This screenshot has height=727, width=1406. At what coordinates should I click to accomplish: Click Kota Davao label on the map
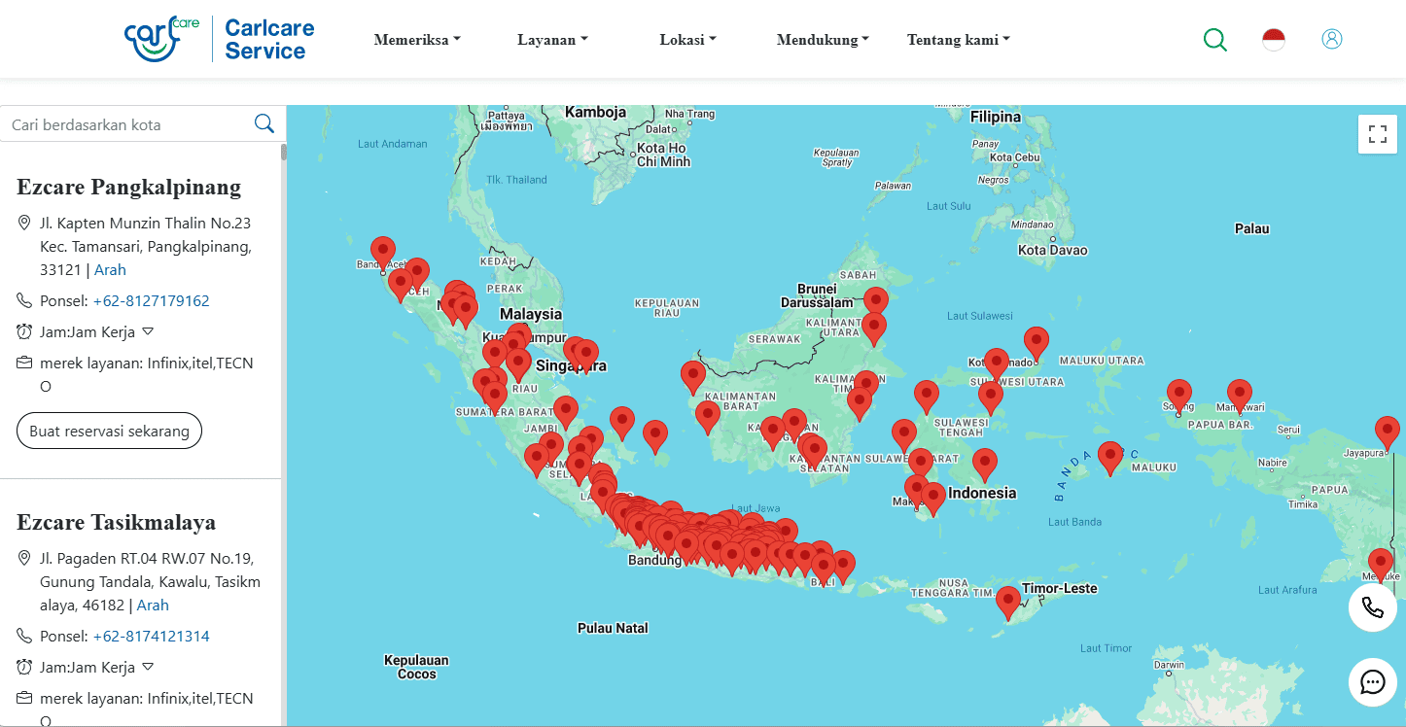[1051, 250]
